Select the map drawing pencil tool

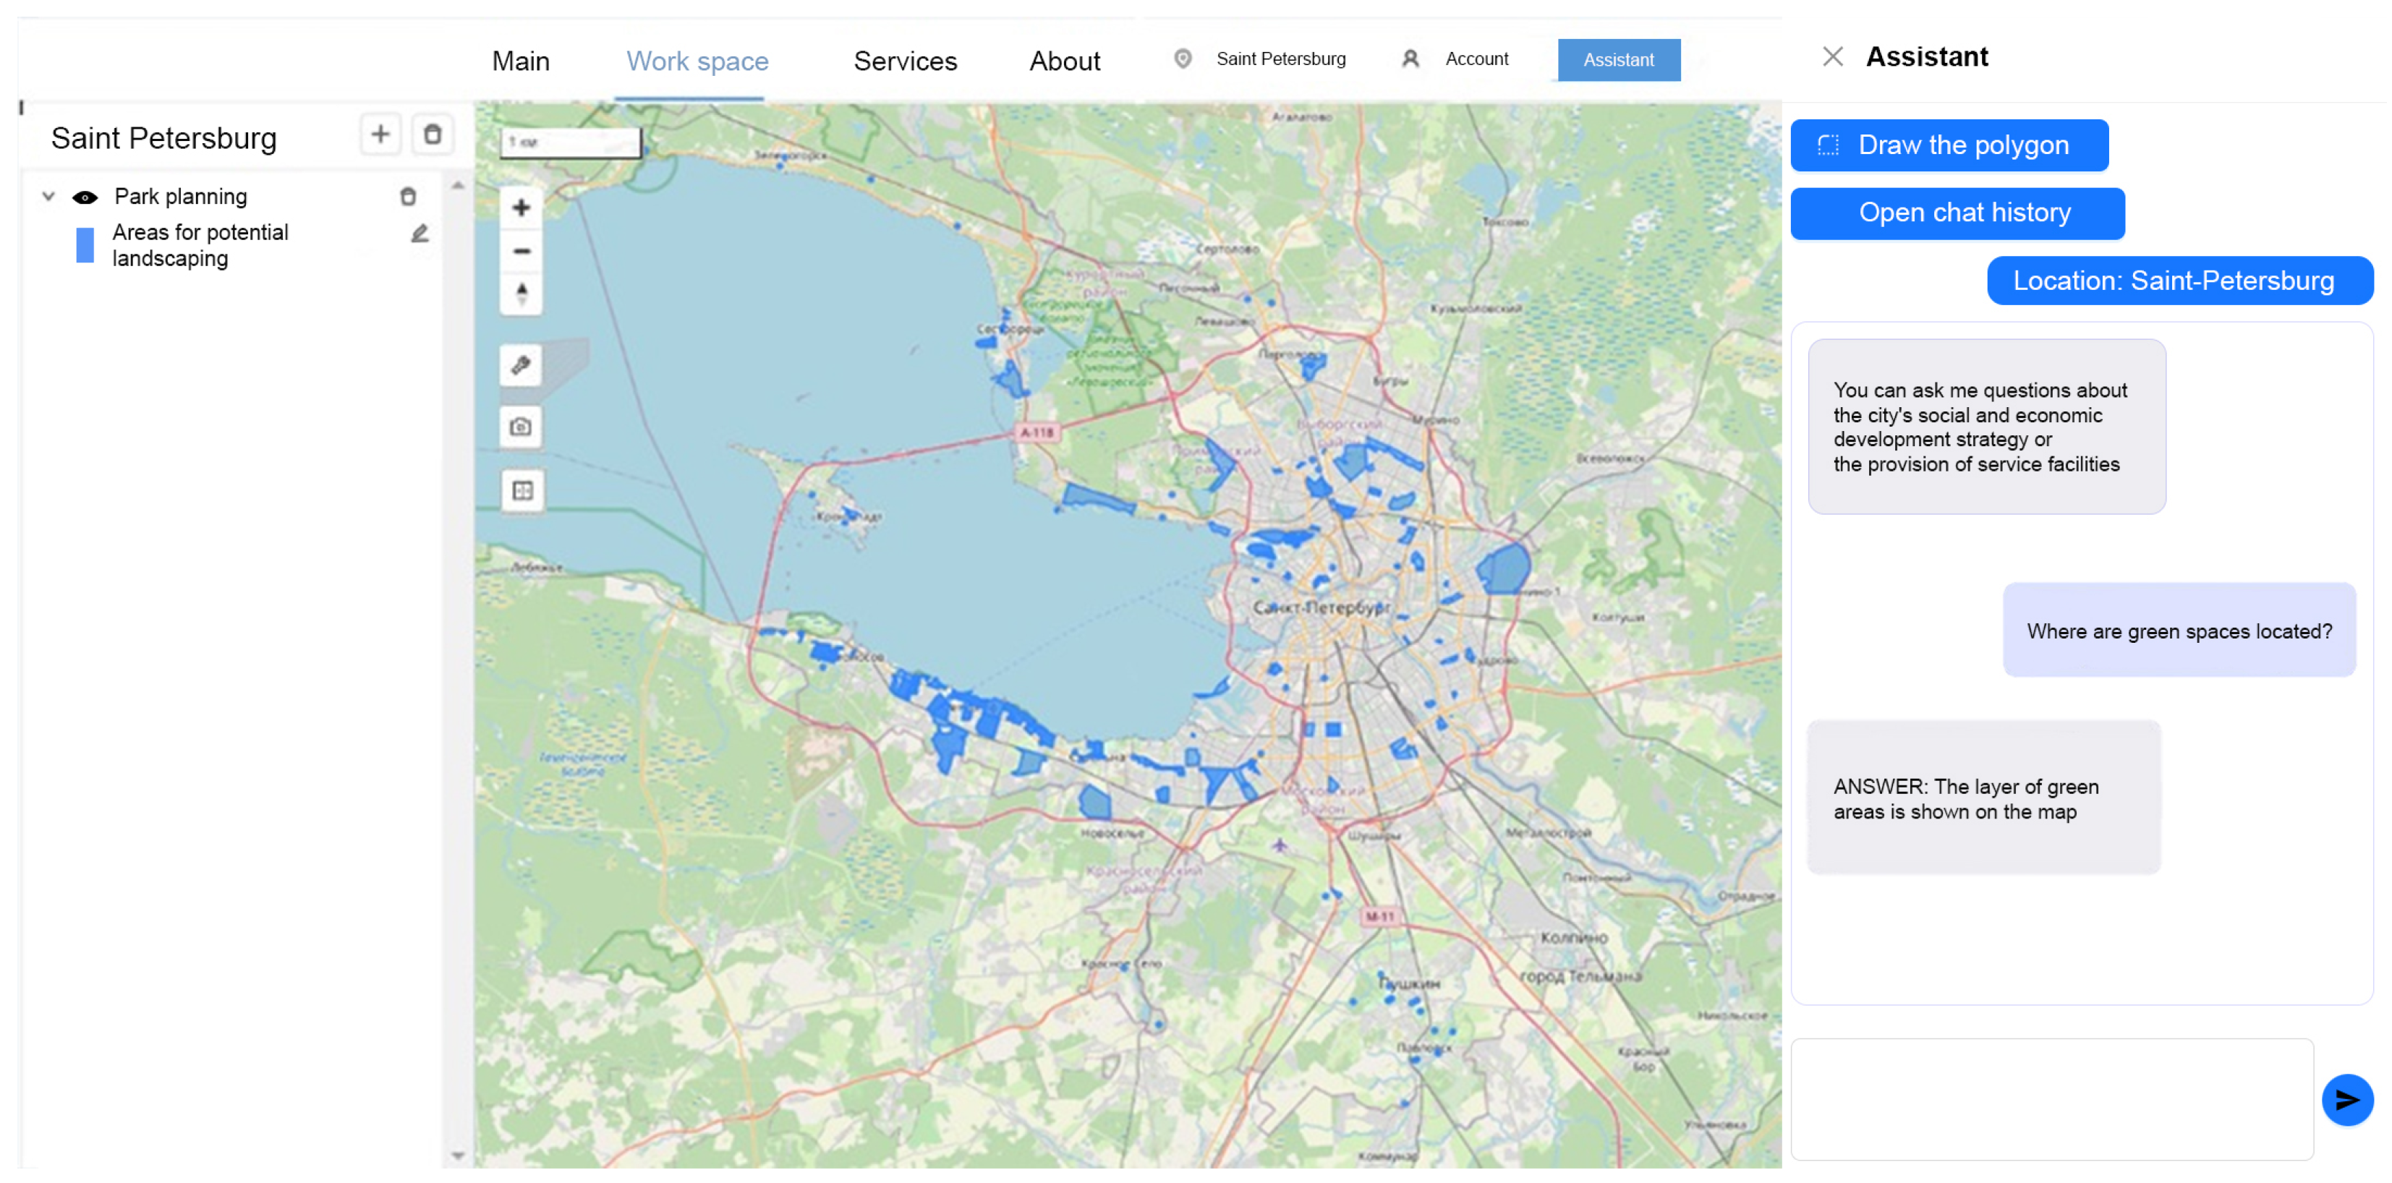(x=521, y=365)
